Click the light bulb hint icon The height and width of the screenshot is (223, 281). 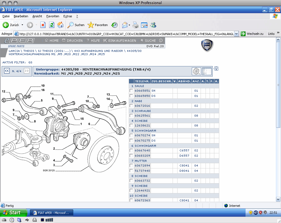216,68
